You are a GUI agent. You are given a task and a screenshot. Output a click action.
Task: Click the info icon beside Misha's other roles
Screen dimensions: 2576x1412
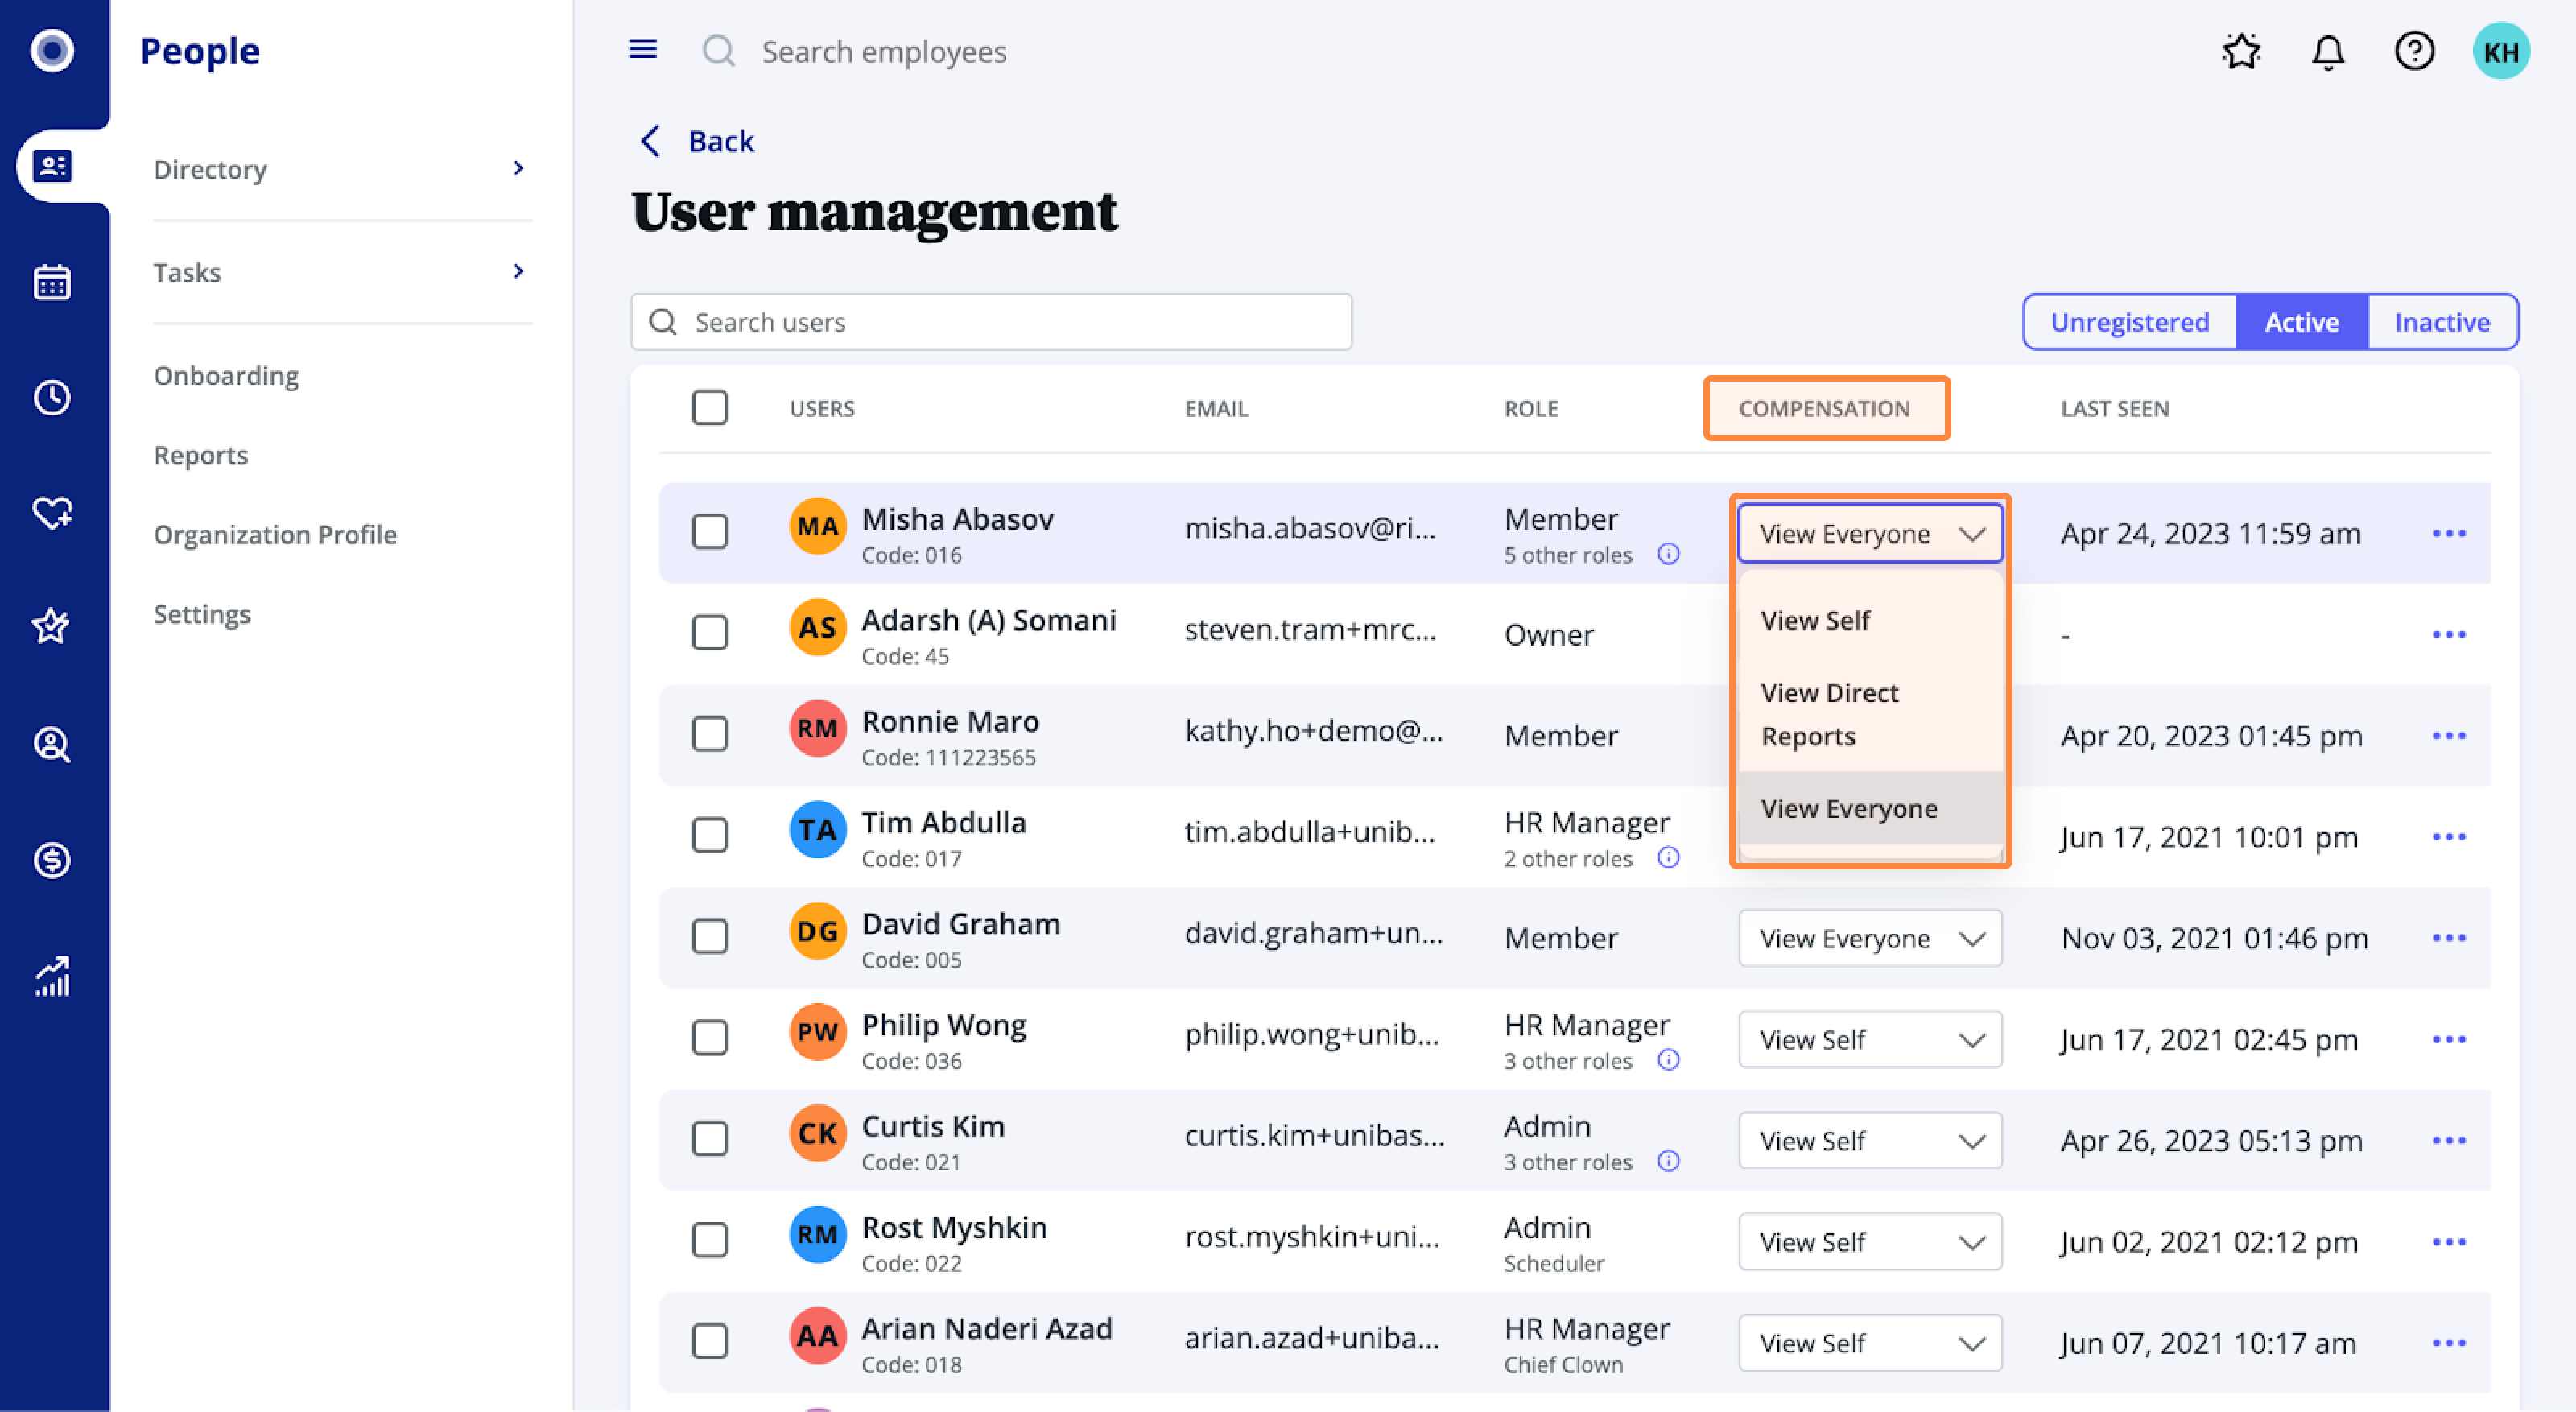click(x=1669, y=554)
